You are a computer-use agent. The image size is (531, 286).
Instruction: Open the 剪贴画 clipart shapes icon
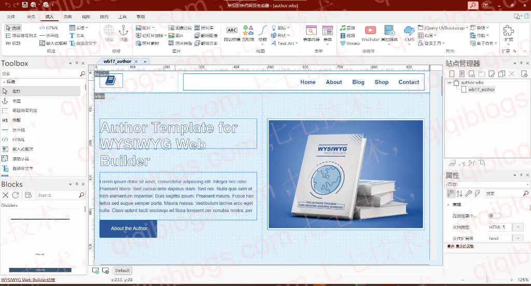tap(248, 33)
